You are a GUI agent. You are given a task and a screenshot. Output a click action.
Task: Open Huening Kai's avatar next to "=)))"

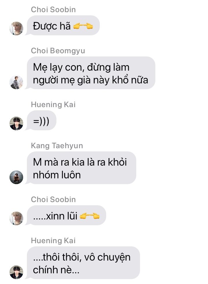pyautogui.click(x=16, y=123)
